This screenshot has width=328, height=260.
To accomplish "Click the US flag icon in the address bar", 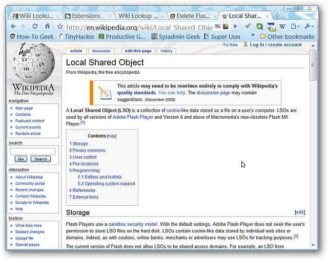I will tap(218, 26).
